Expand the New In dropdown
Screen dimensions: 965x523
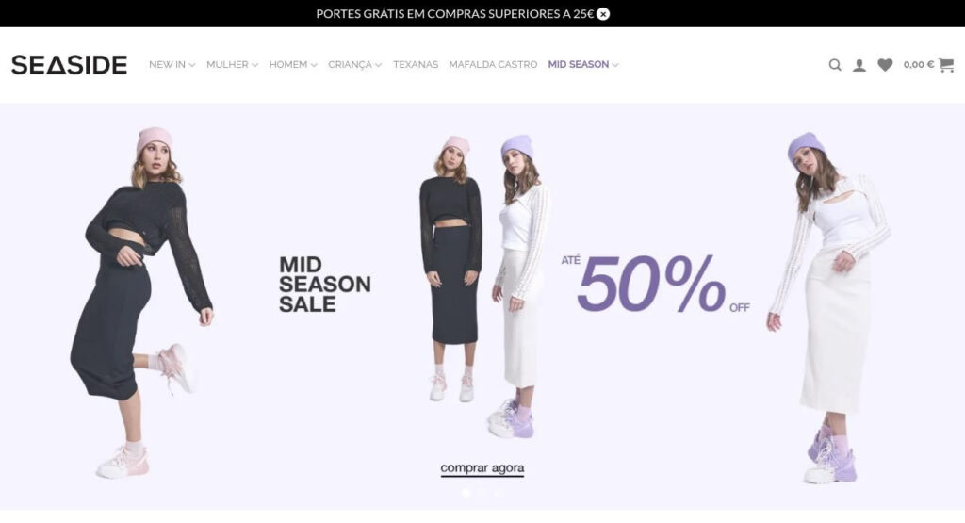pyautogui.click(x=172, y=65)
